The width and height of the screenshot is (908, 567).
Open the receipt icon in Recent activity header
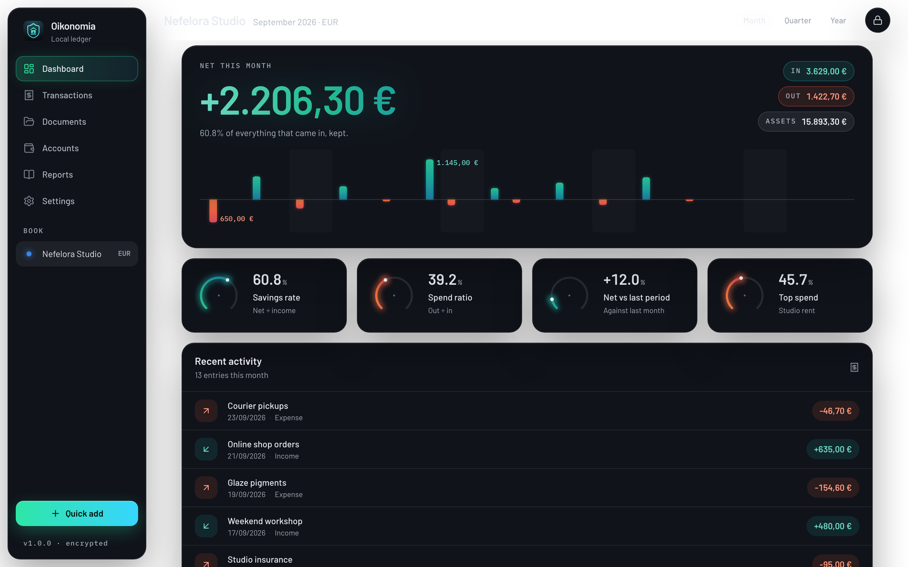pyautogui.click(x=854, y=367)
